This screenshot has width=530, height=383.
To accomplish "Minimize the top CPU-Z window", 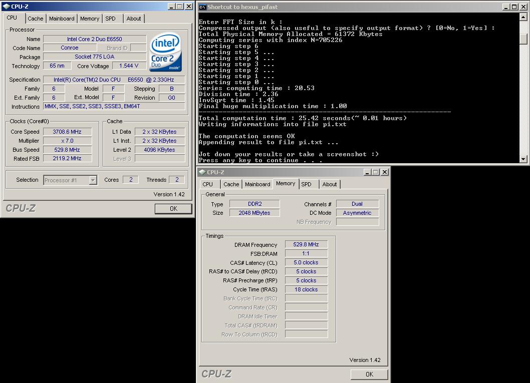I will (x=172, y=7).
